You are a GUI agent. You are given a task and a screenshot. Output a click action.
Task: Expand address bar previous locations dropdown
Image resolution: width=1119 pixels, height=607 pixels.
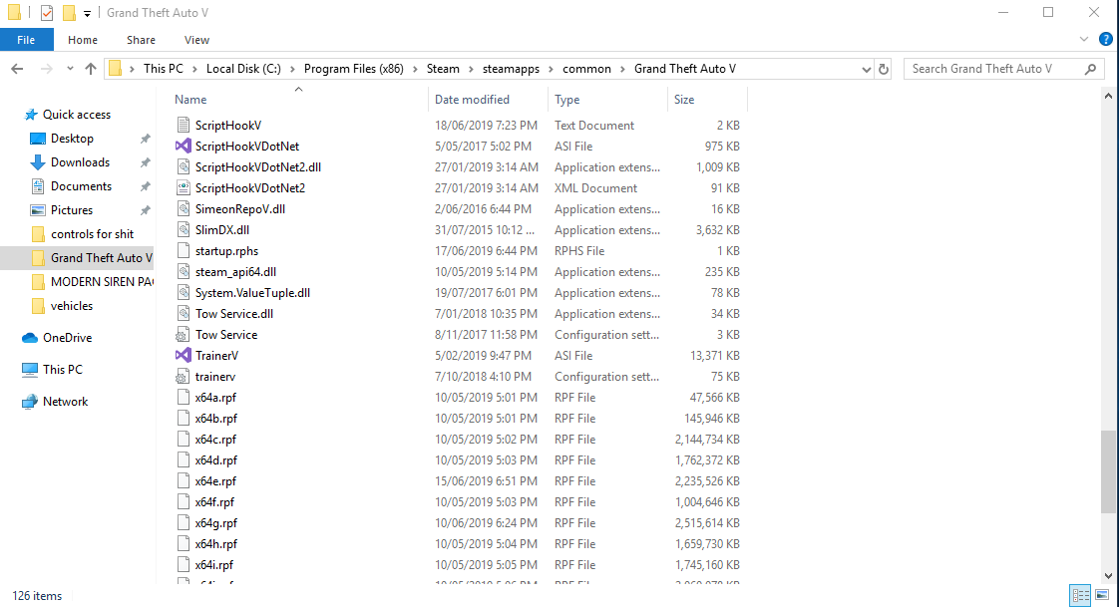866,69
